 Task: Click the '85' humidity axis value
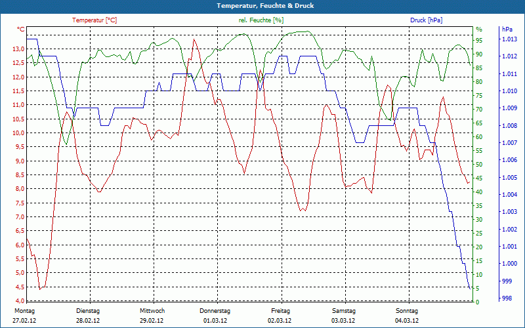click(479, 68)
